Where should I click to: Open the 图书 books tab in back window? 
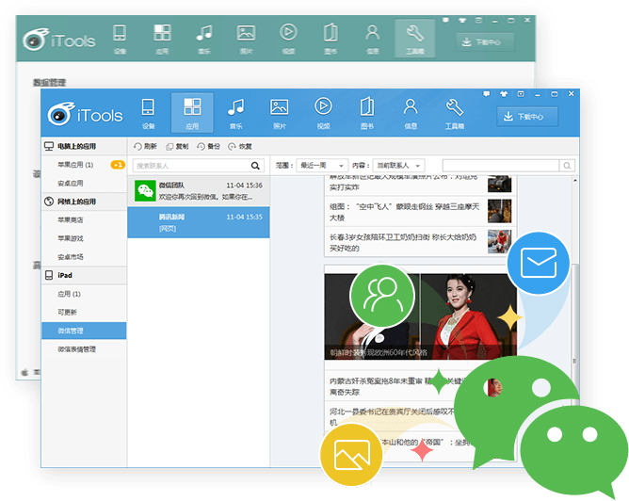(331, 39)
